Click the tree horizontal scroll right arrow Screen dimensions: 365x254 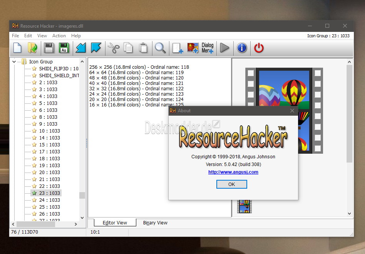pyautogui.click(x=75, y=224)
